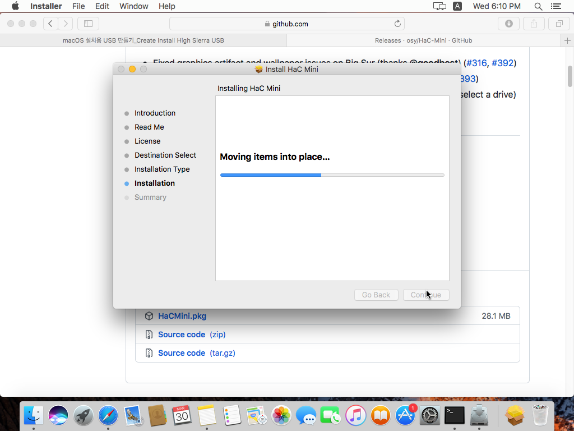Open Terminal from the Dock

(454, 416)
